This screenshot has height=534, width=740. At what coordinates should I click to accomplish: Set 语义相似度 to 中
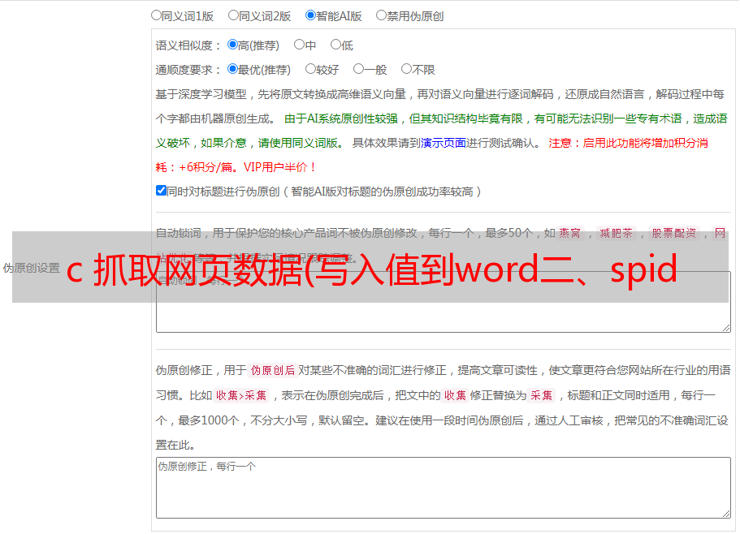(299, 45)
